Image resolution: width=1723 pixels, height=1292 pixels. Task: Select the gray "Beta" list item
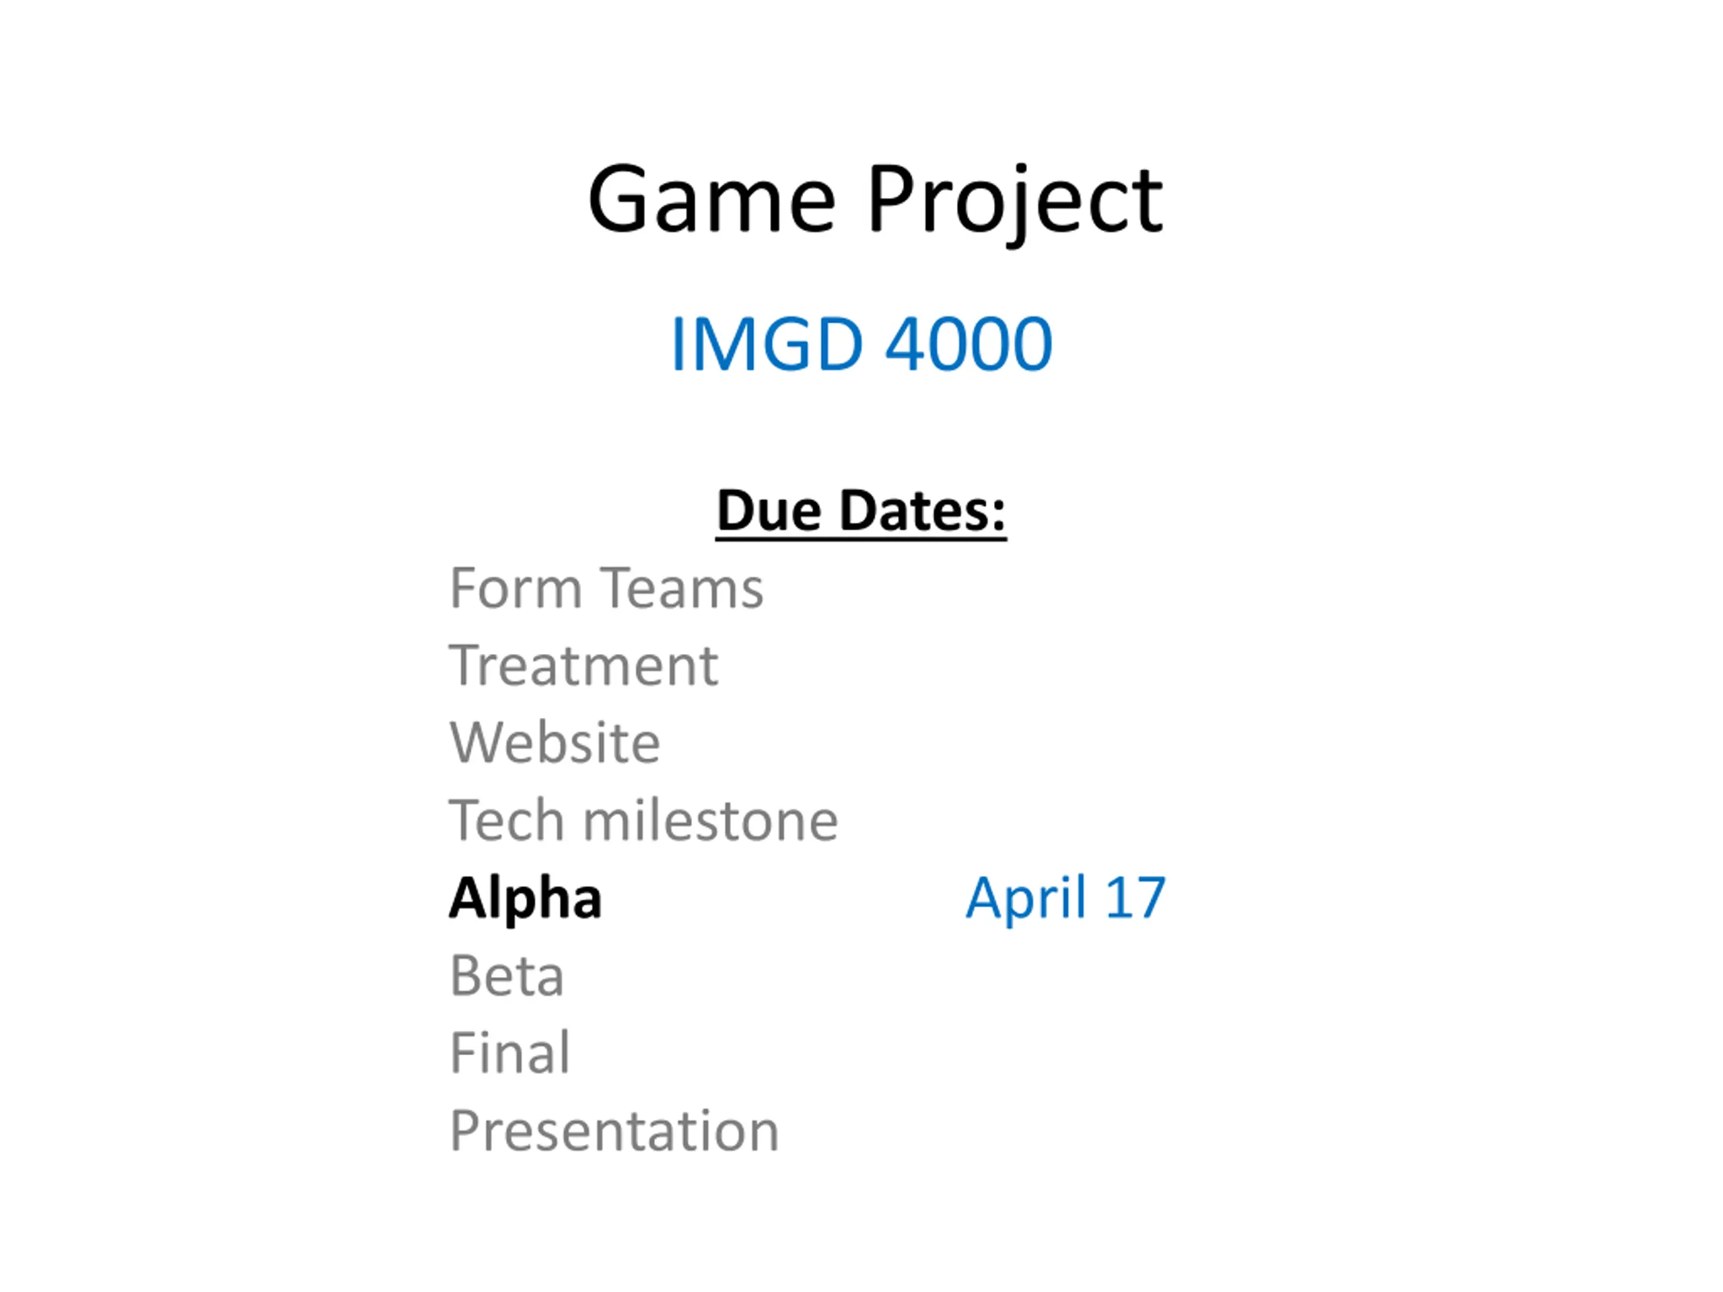[x=507, y=976]
